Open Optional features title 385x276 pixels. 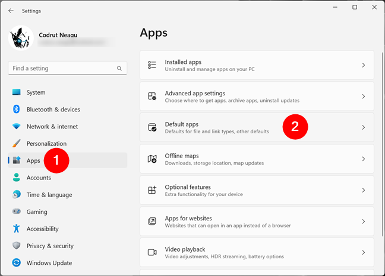188,187
